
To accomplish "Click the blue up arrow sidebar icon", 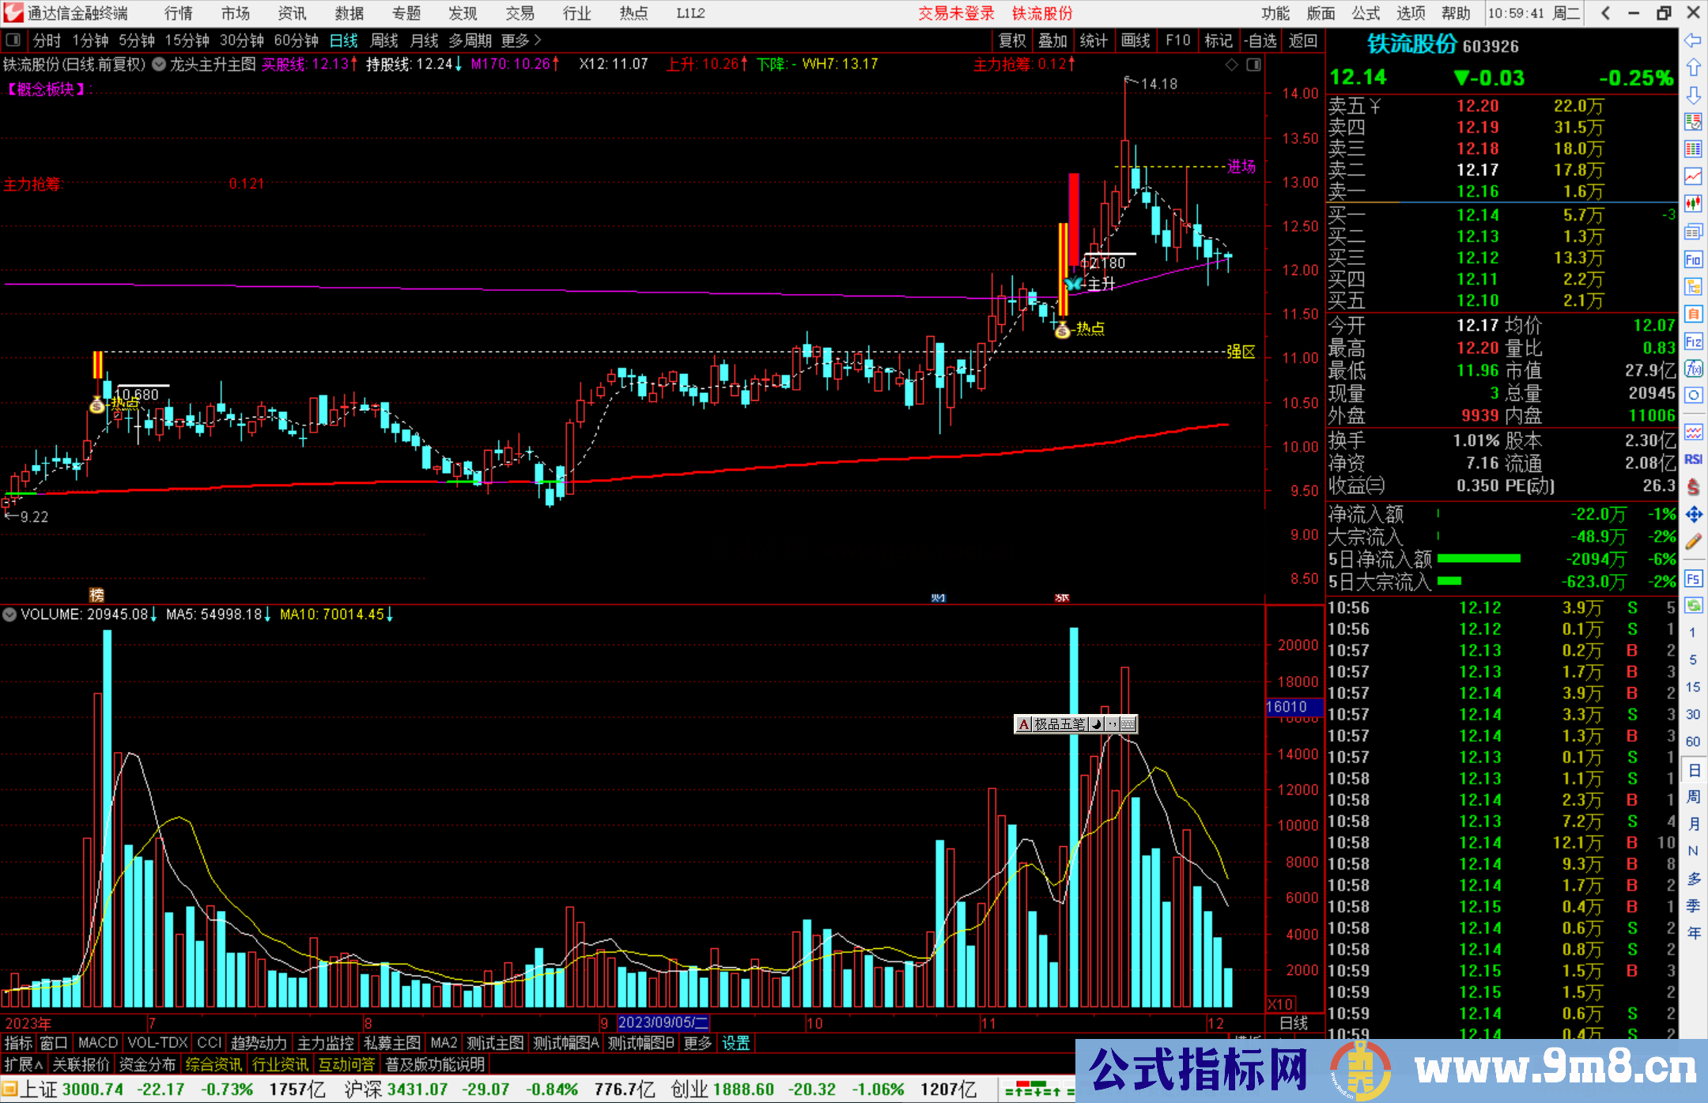I will (1693, 67).
